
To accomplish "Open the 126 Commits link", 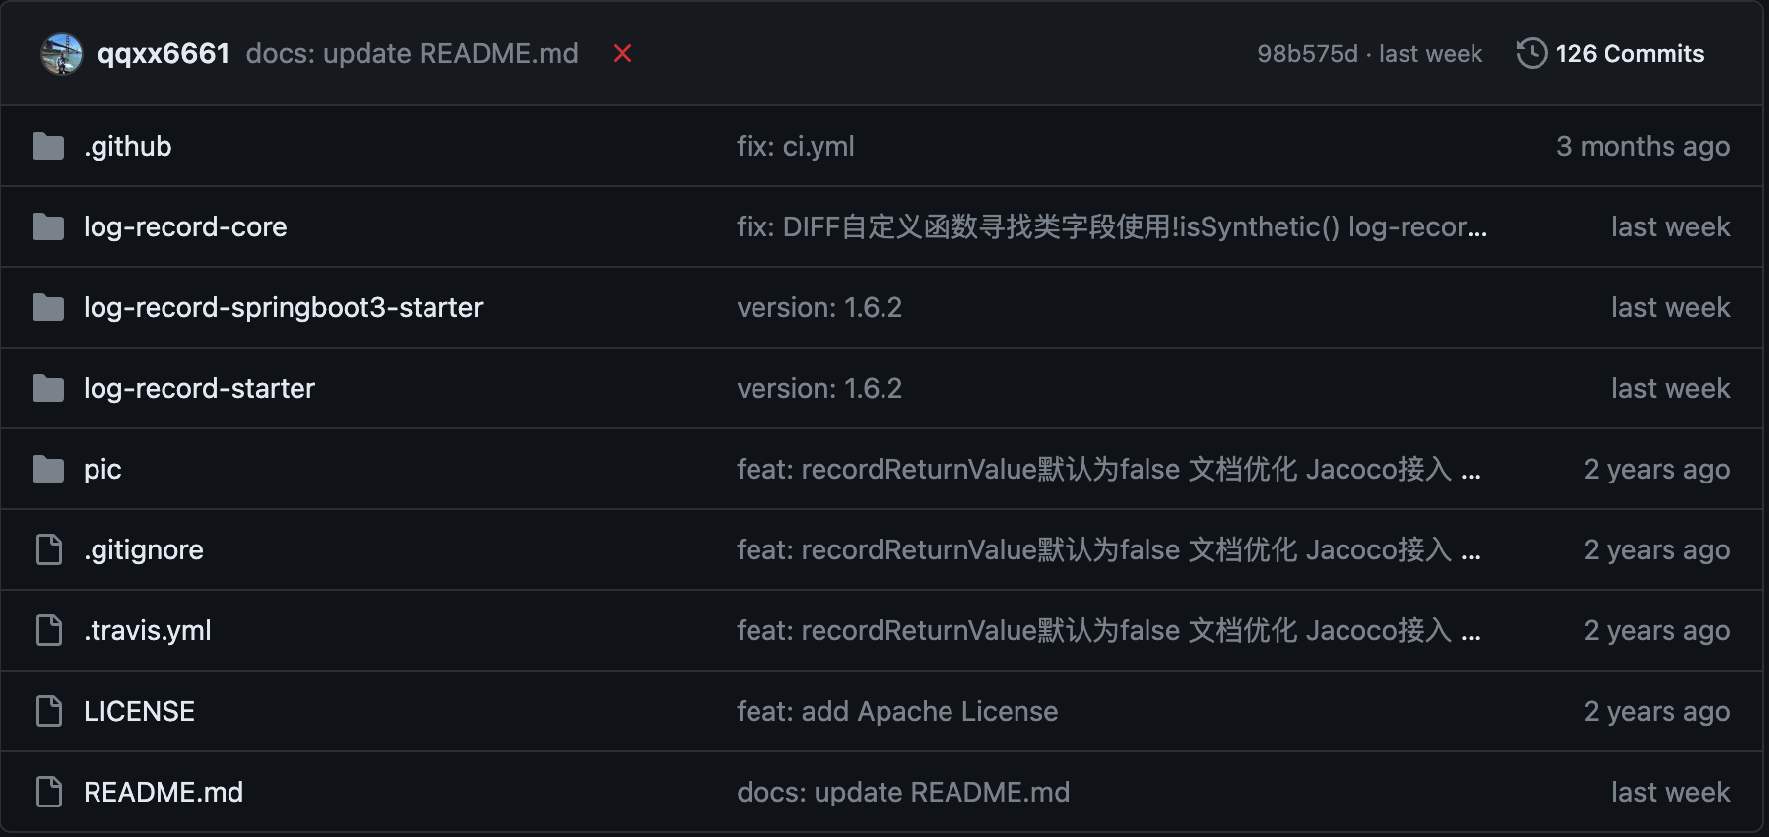I will [1630, 53].
